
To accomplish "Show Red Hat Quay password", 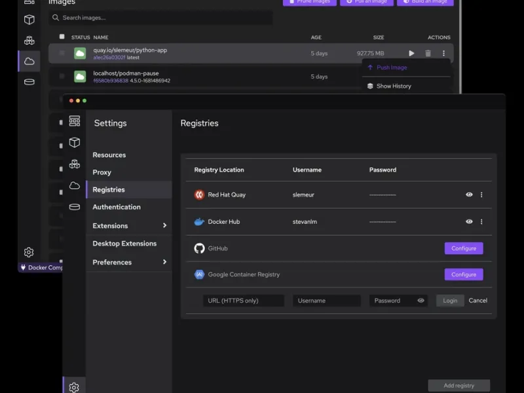I will (x=469, y=195).
